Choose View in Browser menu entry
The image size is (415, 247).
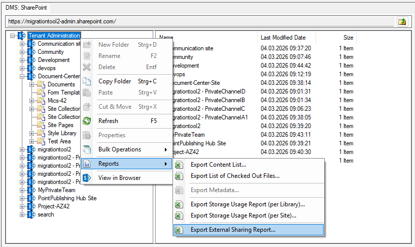pyautogui.click(x=127, y=178)
